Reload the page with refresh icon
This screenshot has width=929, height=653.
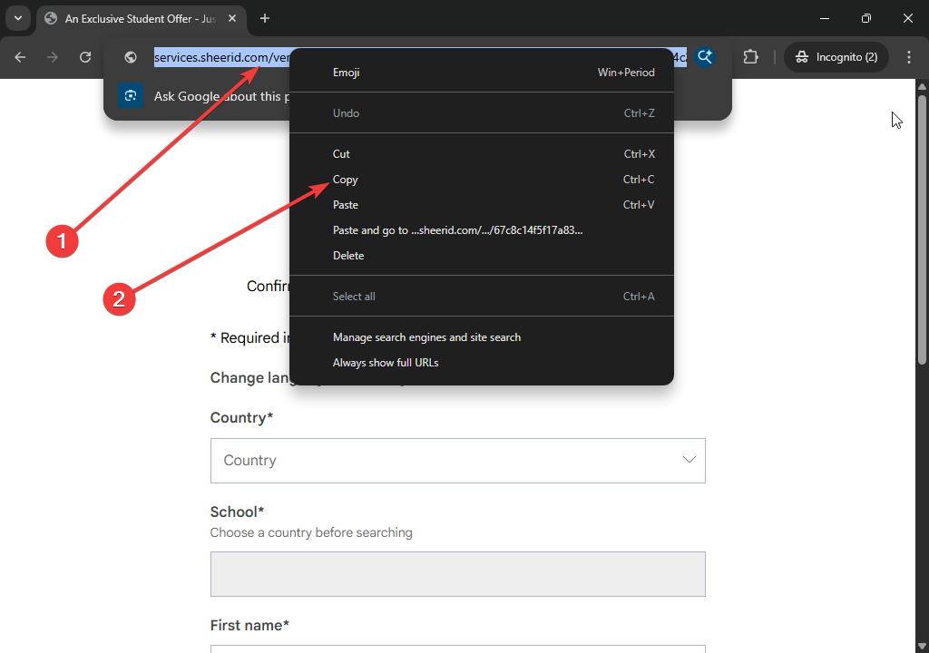(85, 57)
